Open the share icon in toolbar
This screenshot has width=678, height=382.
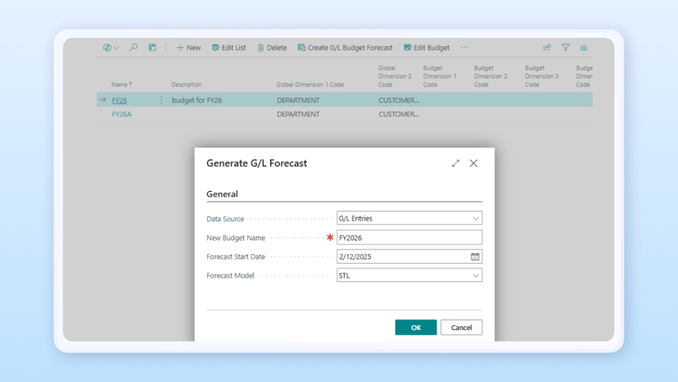[547, 48]
